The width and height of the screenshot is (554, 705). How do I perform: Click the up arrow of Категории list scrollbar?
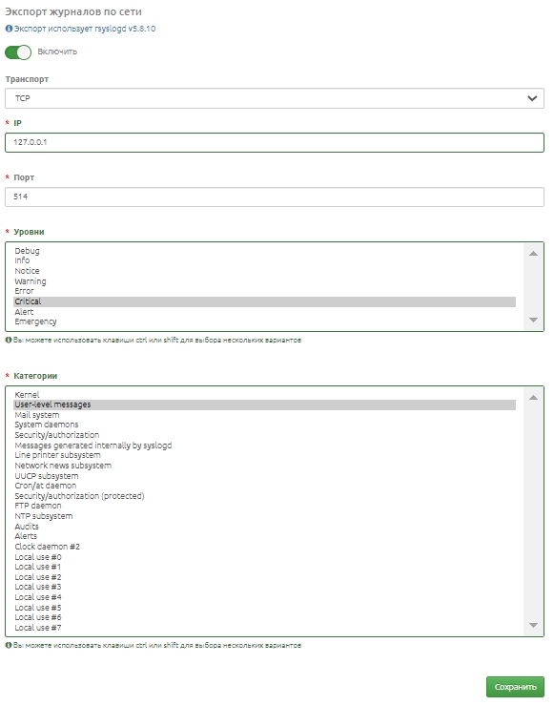coord(533,398)
